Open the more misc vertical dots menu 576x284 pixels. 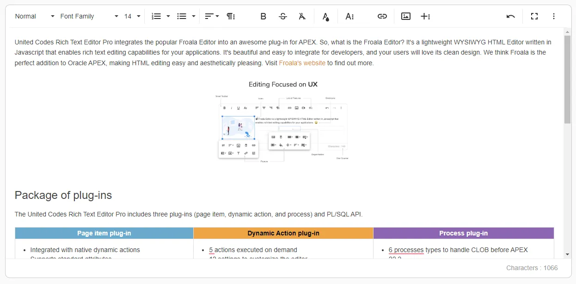pyautogui.click(x=554, y=16)
